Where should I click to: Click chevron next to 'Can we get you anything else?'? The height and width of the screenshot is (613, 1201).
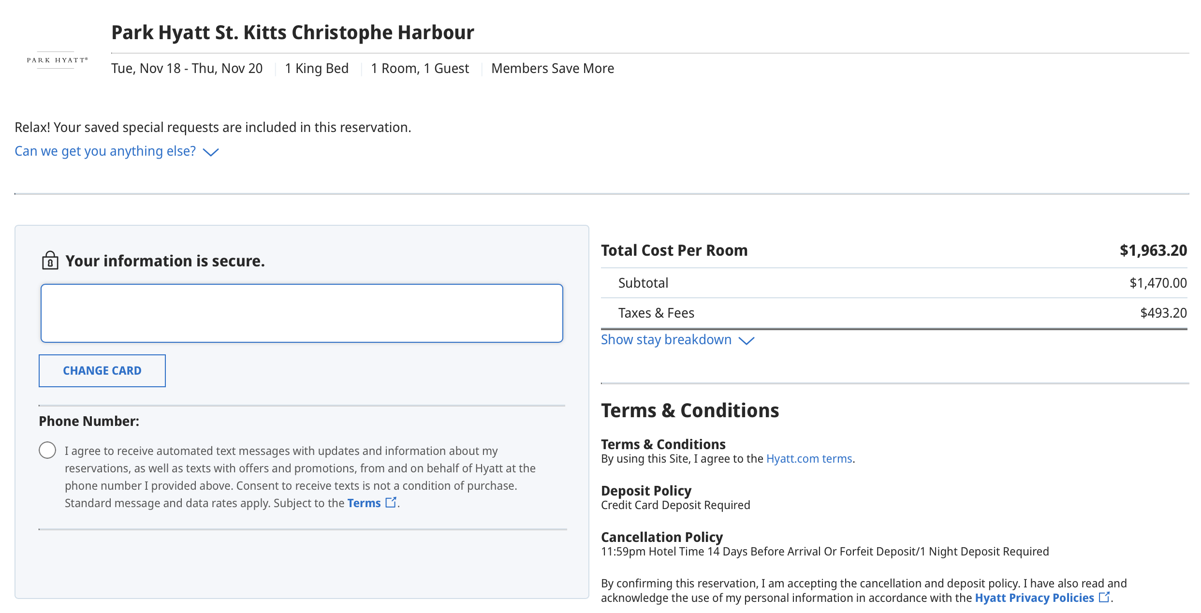(211, 152)
